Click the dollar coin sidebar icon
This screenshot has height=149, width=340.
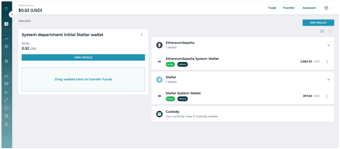pyautogui.click(x=6, y=61)
